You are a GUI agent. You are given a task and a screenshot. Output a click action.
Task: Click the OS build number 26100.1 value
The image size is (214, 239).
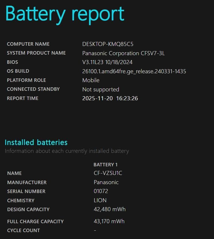[x=134, y=71]
